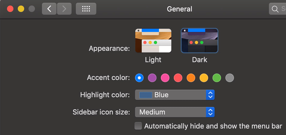
Task: Enable automatically hide and show menu bar
Action: point(138,126)
